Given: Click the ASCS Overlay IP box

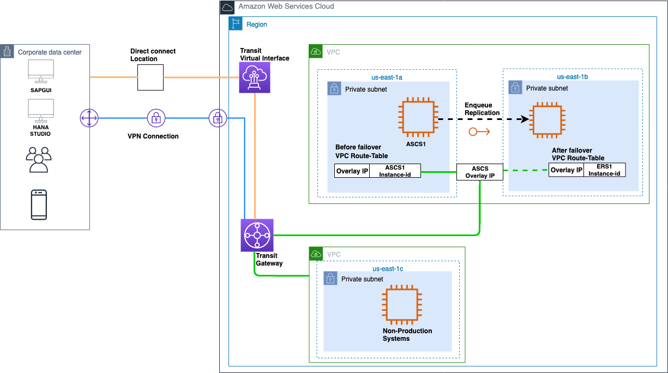Looking at the screenshot, I should click(x=479, y=172).
